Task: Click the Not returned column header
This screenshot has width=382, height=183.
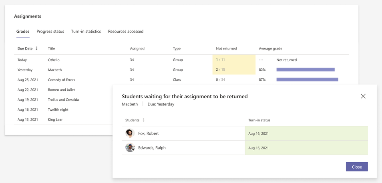Action: click(x=226, y=49)
